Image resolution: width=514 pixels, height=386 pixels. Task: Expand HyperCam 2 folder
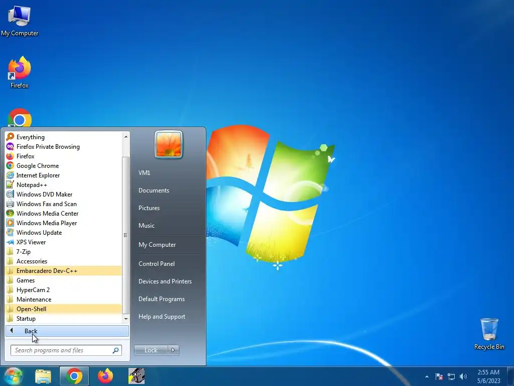coord(63,289)
